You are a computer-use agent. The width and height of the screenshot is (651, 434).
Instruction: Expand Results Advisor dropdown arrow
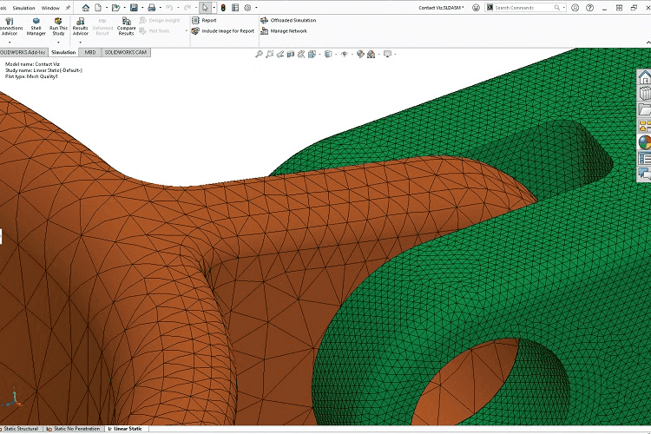(81, 43)
